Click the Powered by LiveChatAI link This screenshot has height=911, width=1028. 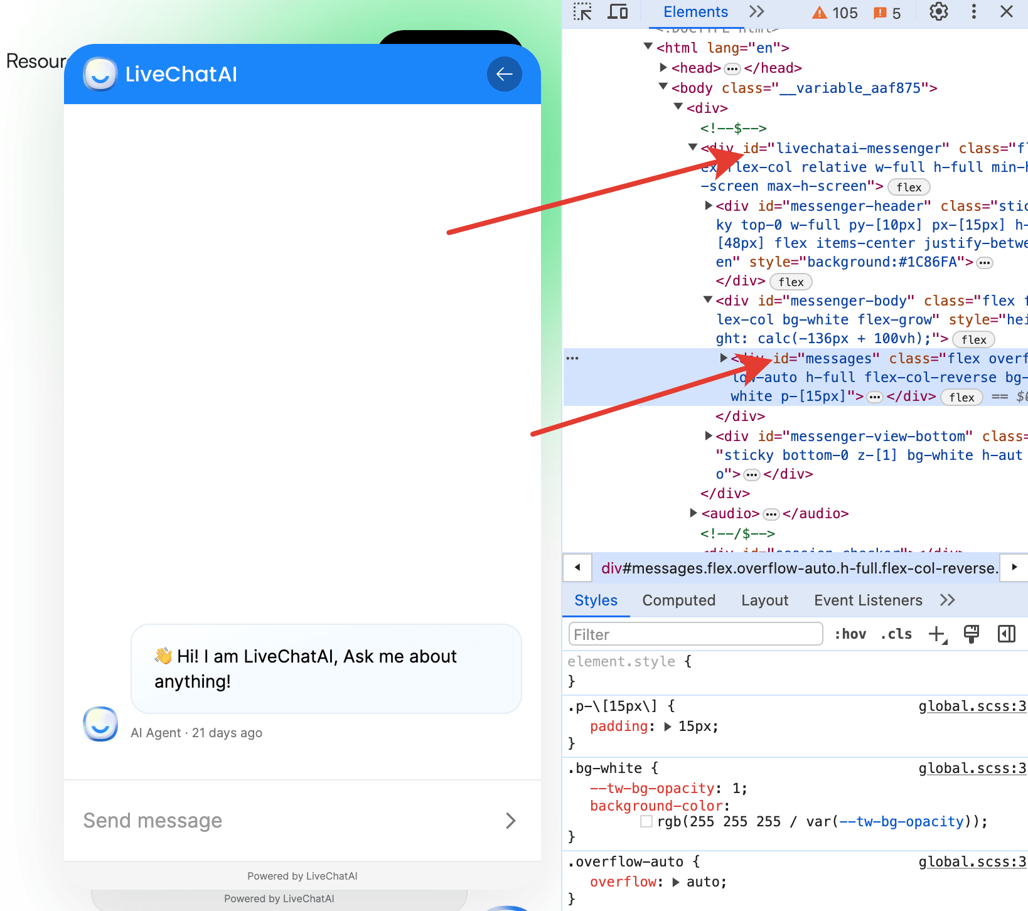pos(302,876)
